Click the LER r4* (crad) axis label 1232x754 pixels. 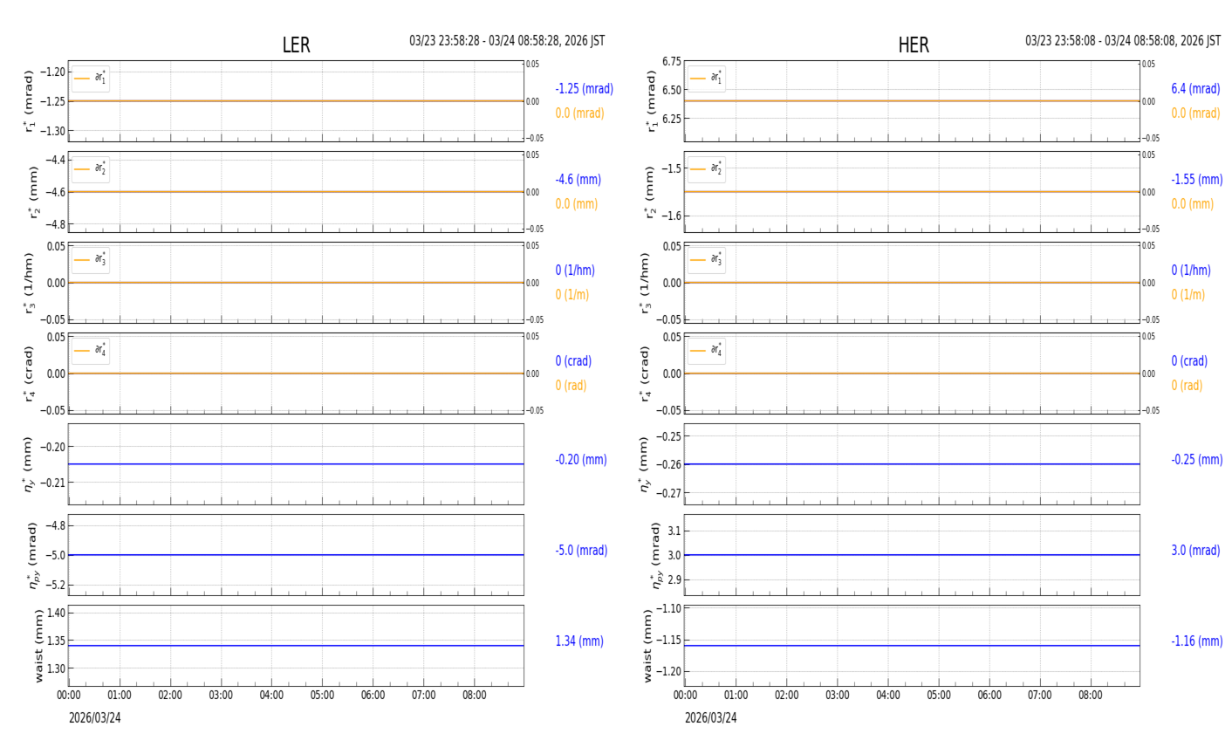coord(29,374)
